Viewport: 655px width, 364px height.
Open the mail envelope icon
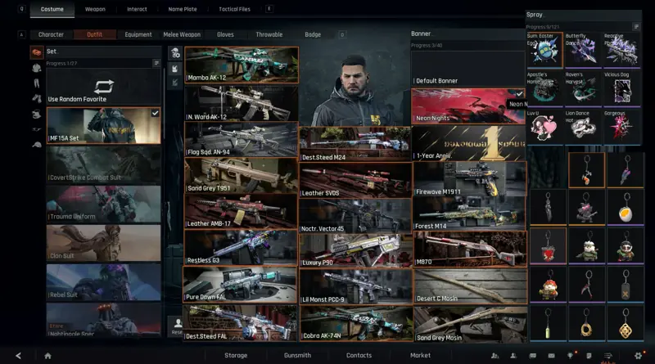pos(551,356)
